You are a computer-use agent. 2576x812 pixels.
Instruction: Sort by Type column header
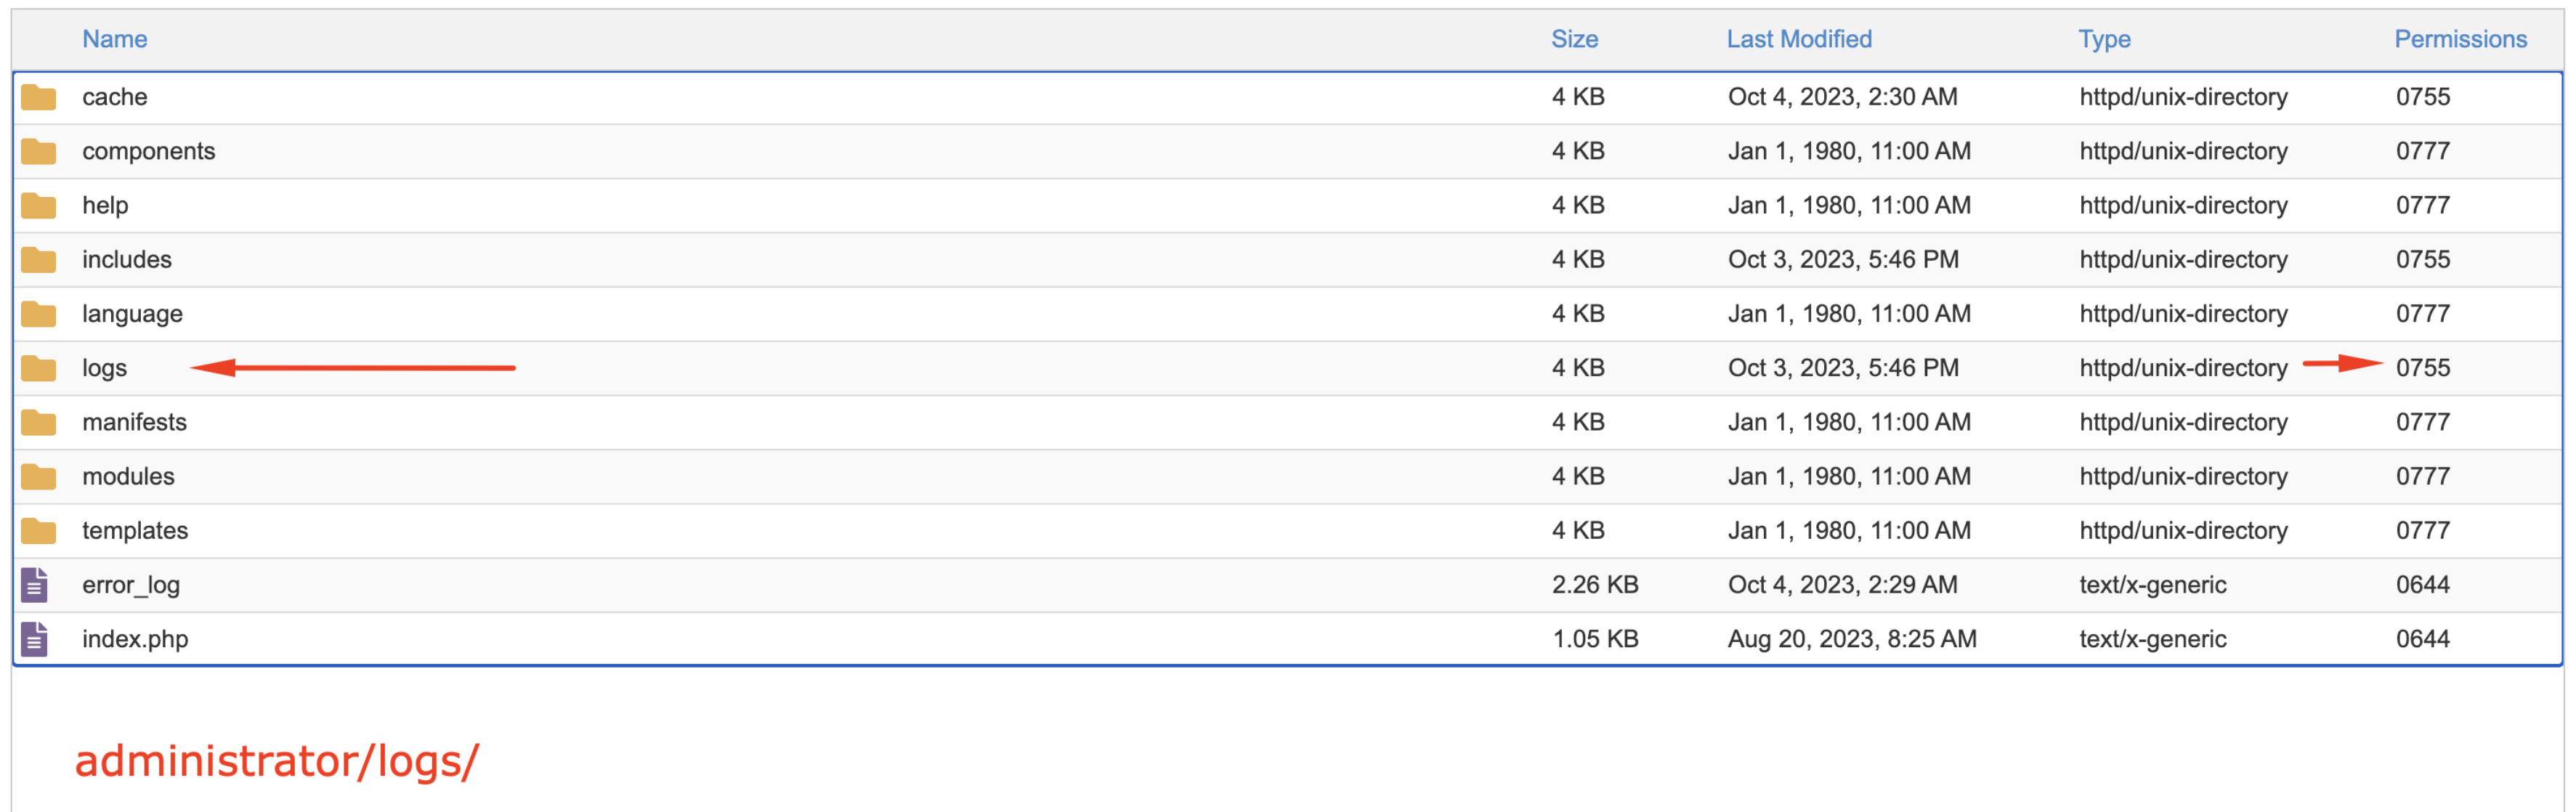coord(2104,39)
